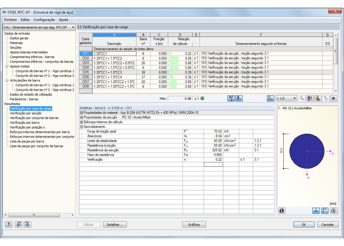This screenshot has height=246, width=344.
Task: Click the Cancelar button
Action: pyautogui.click(x=327, y=224)
